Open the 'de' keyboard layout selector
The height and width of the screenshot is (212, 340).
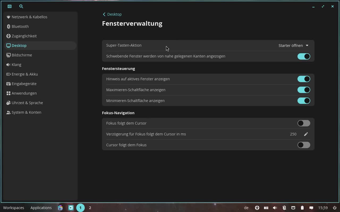(246, 208)
